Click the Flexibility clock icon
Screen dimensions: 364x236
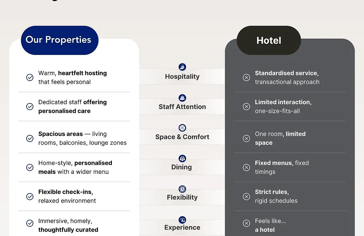182,189
